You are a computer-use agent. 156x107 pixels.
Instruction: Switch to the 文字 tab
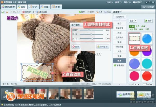point(33,7)
